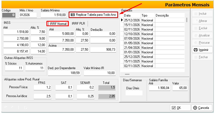215x114 pixels.
Task: Click Replicar Tabela para Todo Ano
Action: [x=93, y=14]
